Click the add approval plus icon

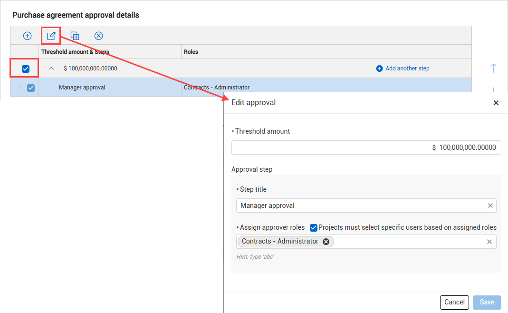[x=27, y=36]
